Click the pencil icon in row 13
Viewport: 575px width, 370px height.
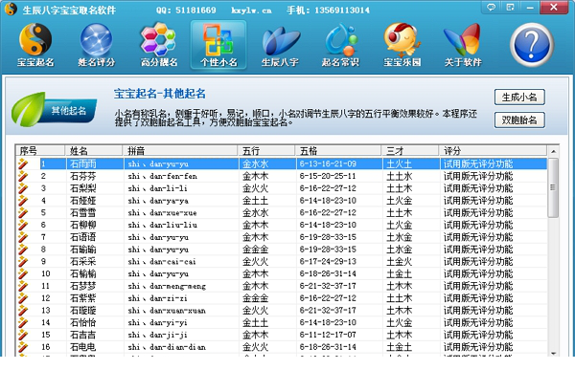[x=23, y=311]
